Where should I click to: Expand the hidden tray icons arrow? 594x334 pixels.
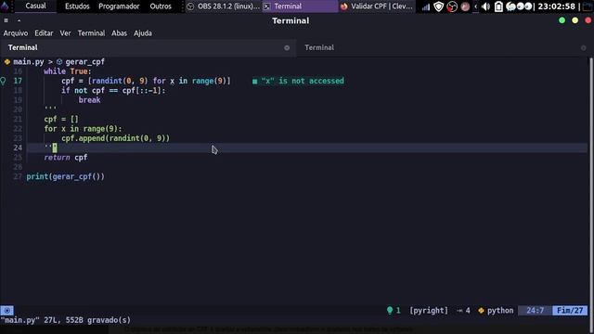tap(476, 6)
